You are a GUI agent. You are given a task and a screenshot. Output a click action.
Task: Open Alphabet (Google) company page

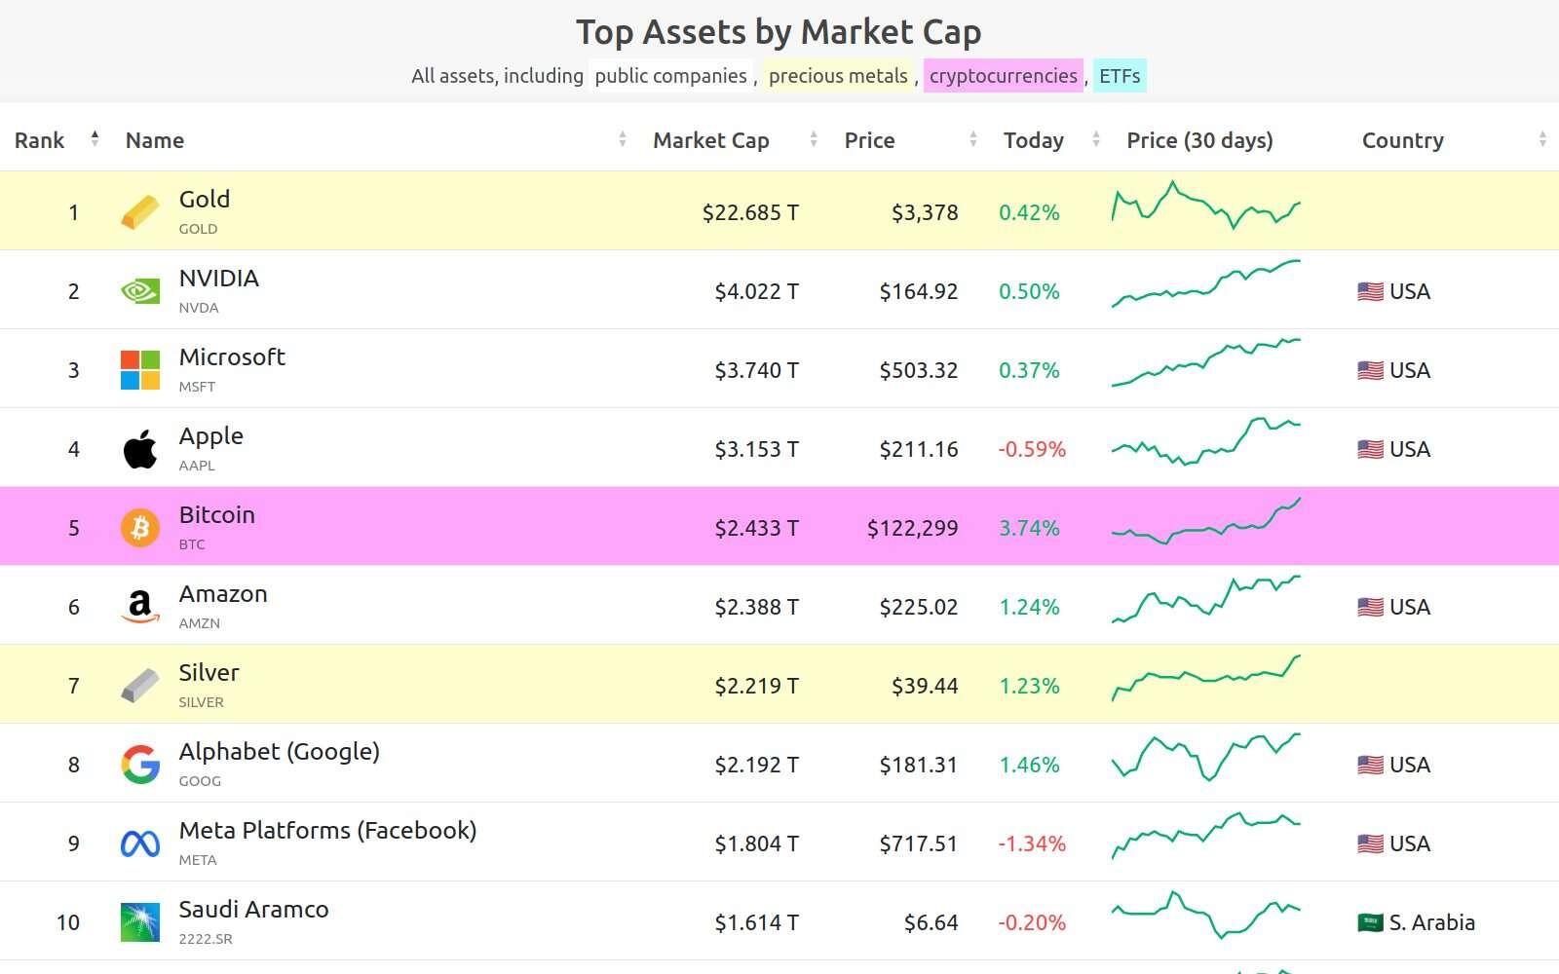280,752
